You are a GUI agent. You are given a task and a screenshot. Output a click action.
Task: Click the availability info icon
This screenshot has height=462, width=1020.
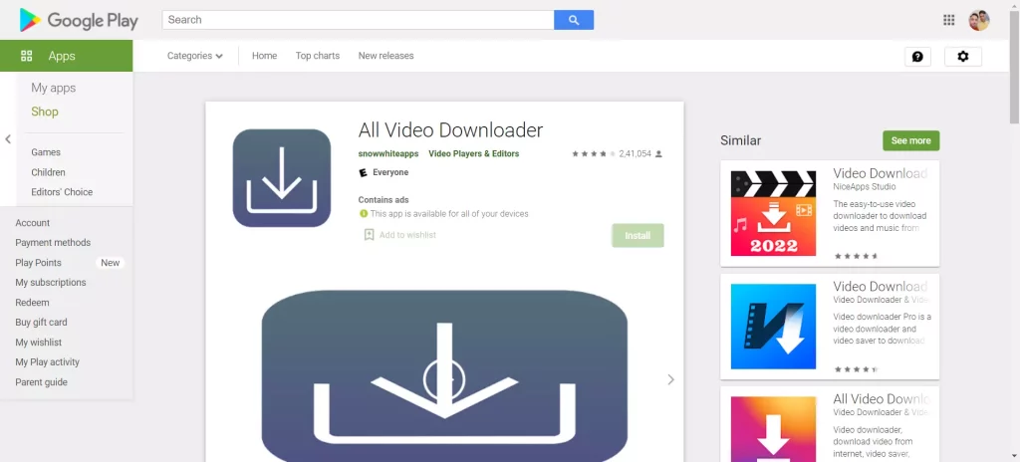click(364, 213)
